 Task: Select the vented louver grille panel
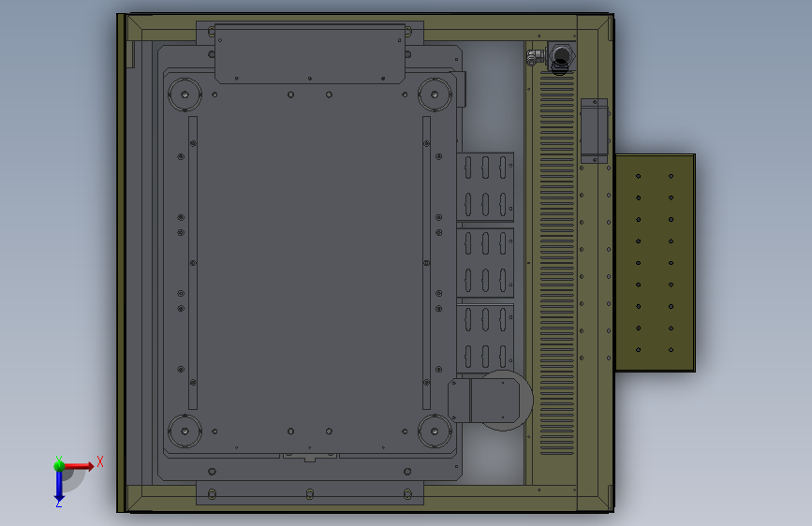[x=557, y=264]
